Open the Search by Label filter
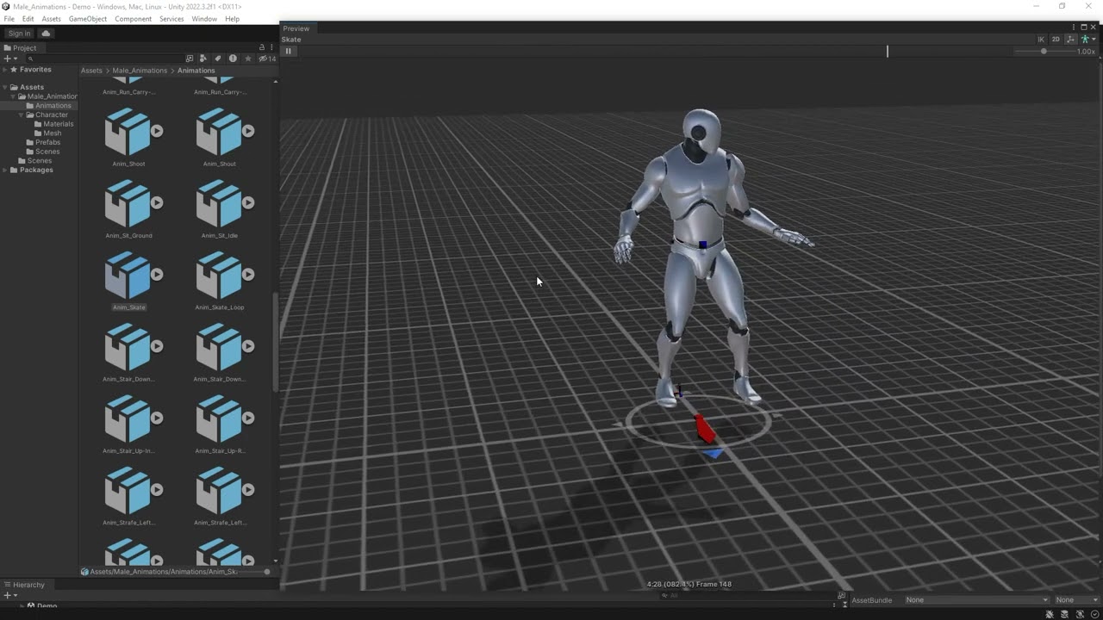 pos(218,59)
